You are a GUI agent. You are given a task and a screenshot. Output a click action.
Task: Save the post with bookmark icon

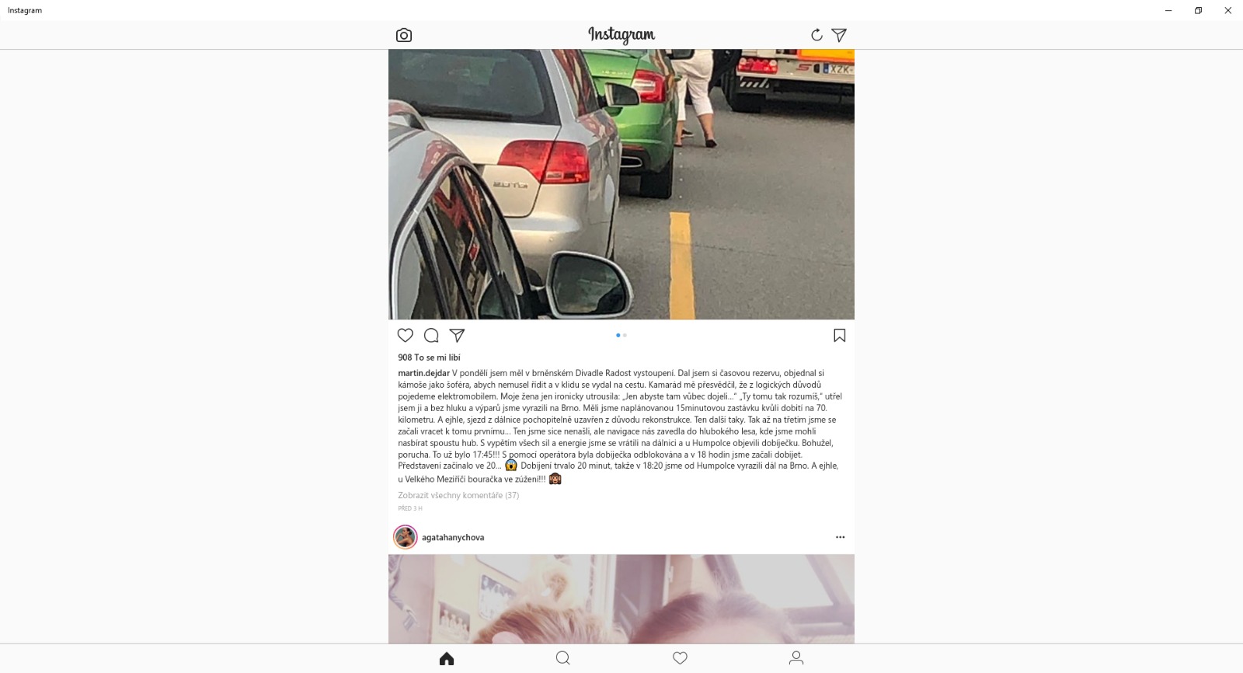click(x=840, y=335)
